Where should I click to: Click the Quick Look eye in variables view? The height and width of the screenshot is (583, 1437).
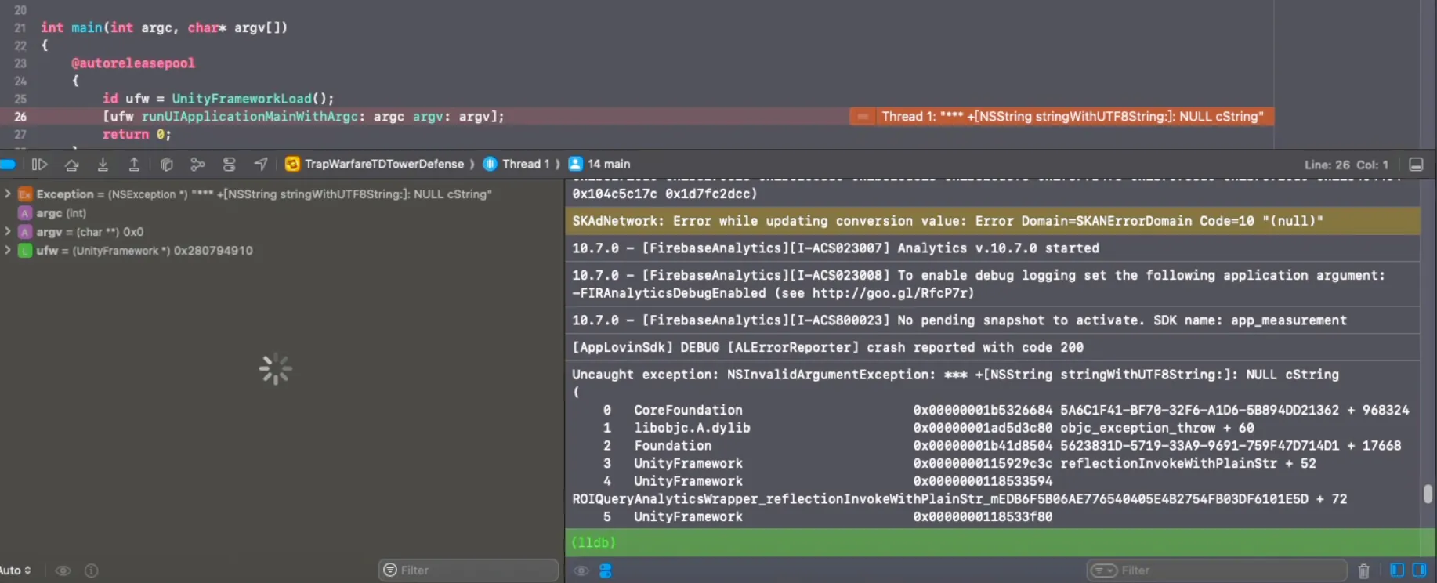click(63, 570)
